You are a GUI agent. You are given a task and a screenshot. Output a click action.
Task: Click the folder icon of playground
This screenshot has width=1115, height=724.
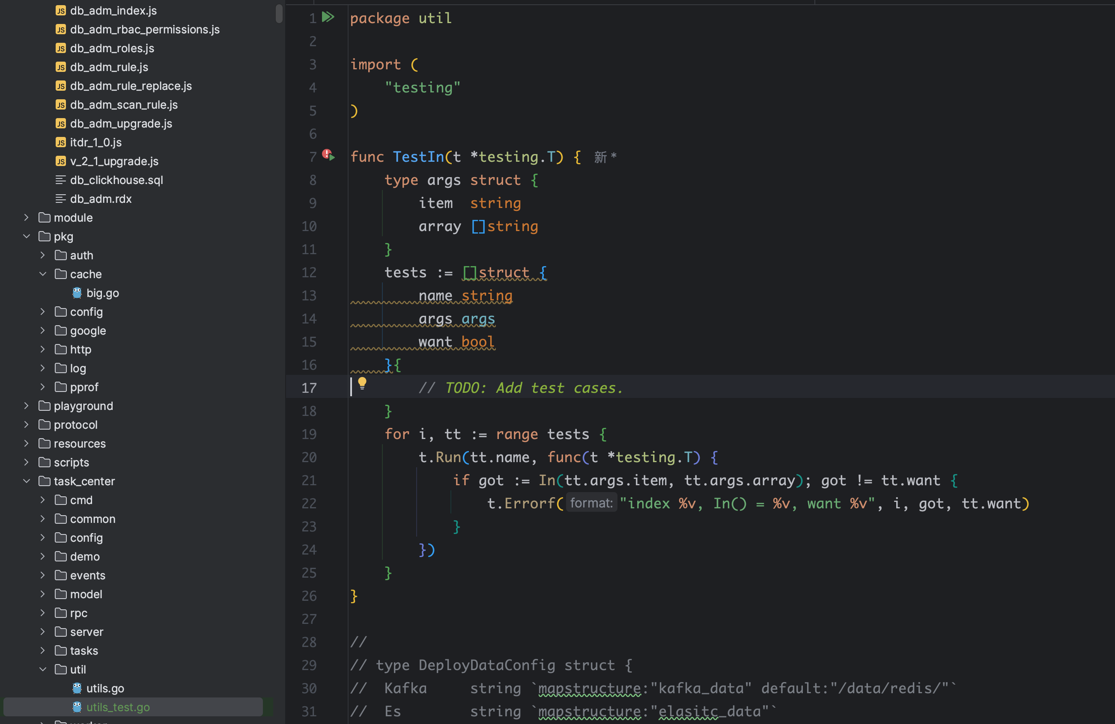click(x=45, y=406)
